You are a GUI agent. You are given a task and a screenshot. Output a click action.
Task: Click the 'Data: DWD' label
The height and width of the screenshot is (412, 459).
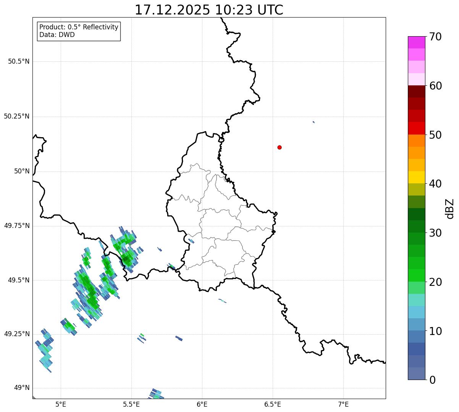[x=57, y=35]
